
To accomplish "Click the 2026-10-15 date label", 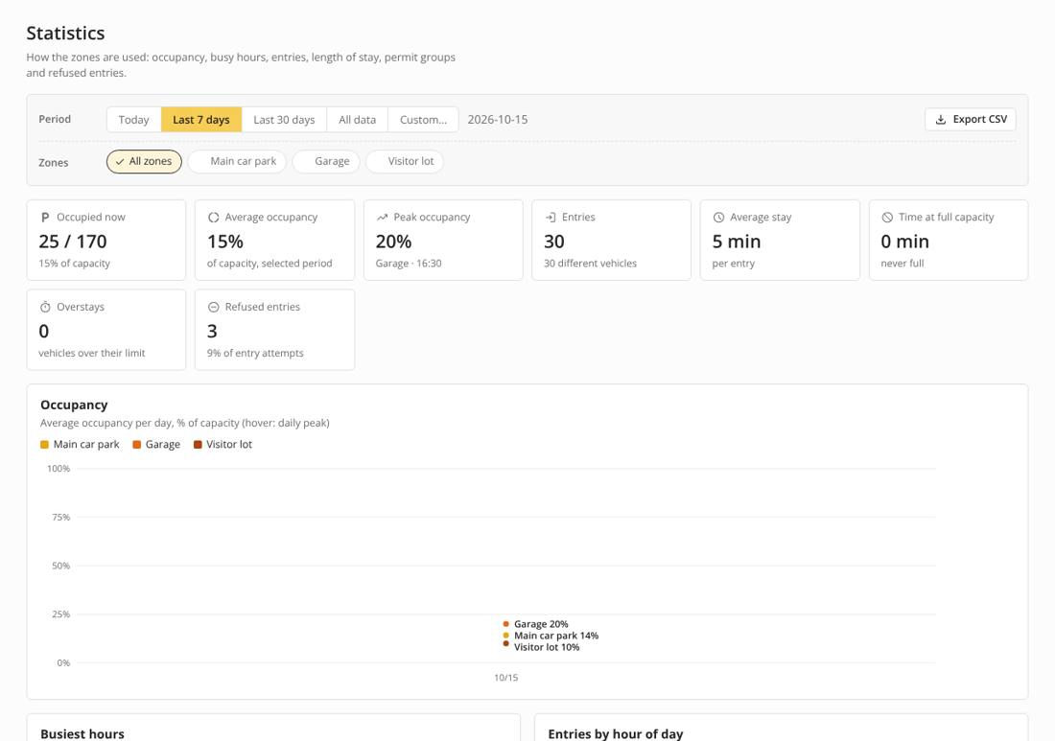I will pyautogui.click(x=497, y=120).
